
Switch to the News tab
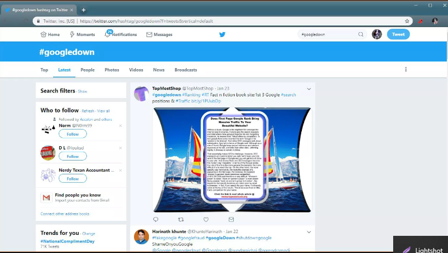(x=158, y=70)
